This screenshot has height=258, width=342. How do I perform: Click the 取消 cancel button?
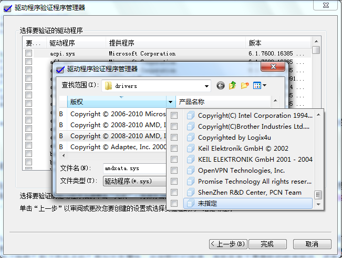point(312,244)
